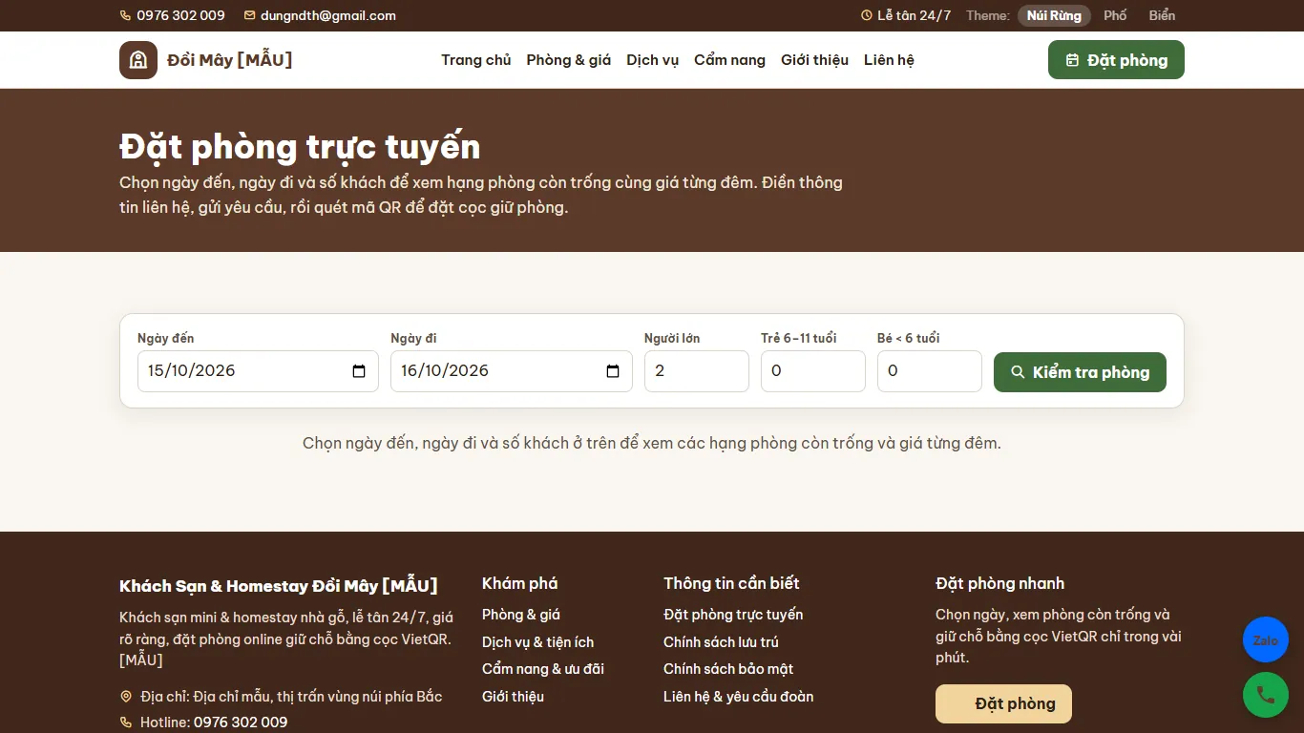Open footer link Chính sách lưu trú

pyautogui.click(x=721, y=642)
